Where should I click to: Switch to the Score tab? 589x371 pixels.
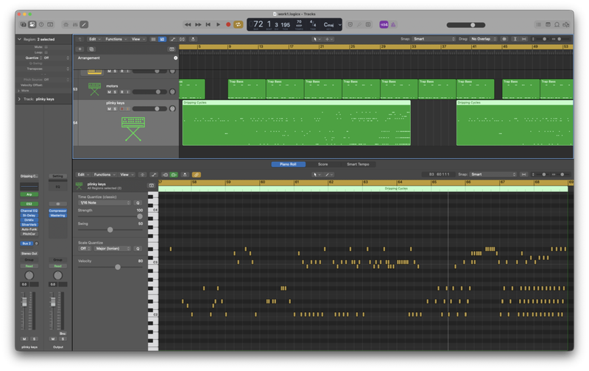coord(322,164)
